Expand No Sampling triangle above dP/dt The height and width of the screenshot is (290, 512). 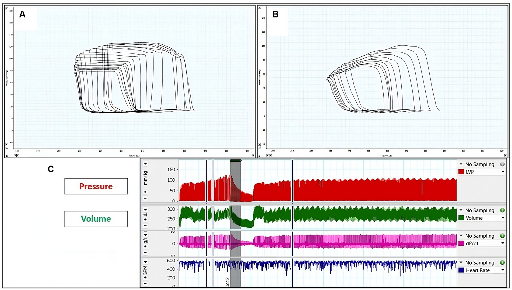click(461, 235)
